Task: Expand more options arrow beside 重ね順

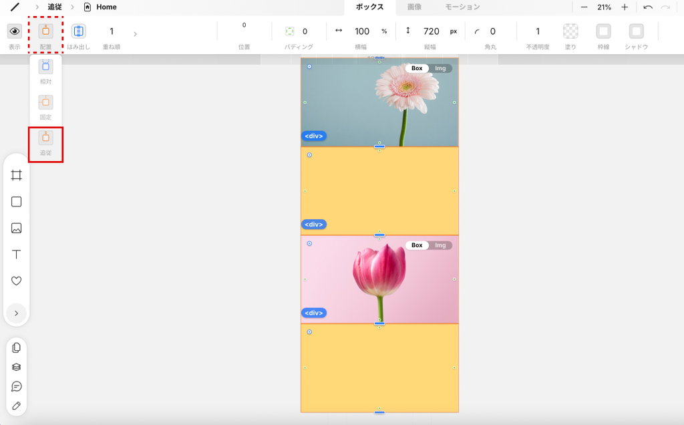Action: point(135,34)
